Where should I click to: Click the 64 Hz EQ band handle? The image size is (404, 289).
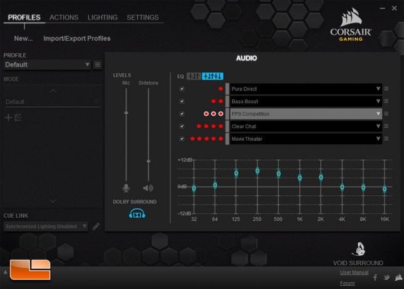tap(215, 185)
